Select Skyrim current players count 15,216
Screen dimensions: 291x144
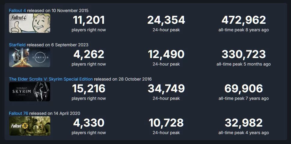[89, 88]
